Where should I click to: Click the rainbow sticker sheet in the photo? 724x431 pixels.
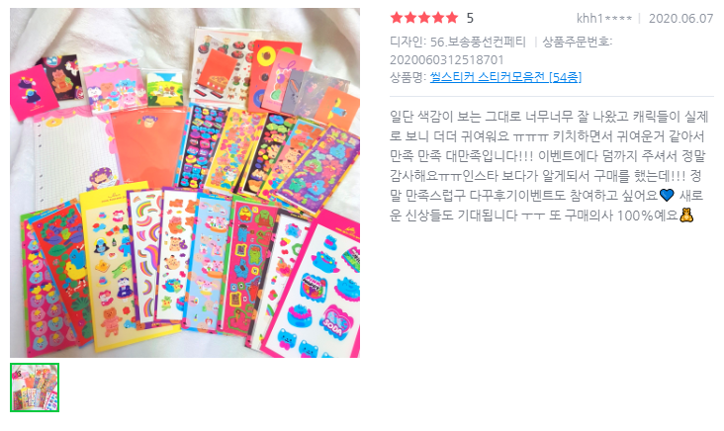(145, 256)
